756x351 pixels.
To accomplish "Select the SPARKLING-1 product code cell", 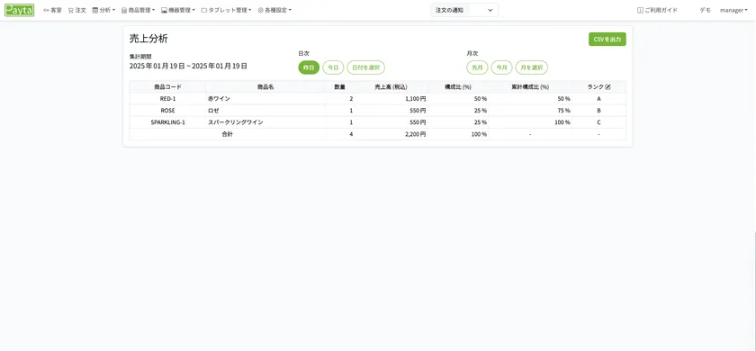I will 167,122.
